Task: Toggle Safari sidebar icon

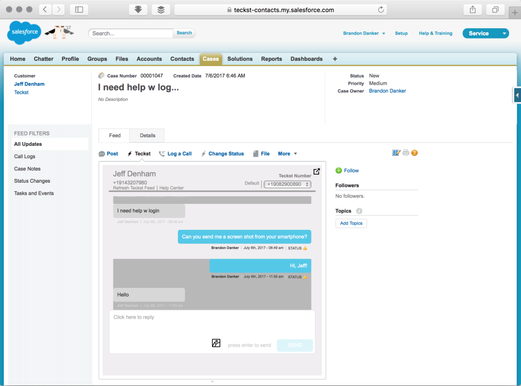Action: pos(79,10)
